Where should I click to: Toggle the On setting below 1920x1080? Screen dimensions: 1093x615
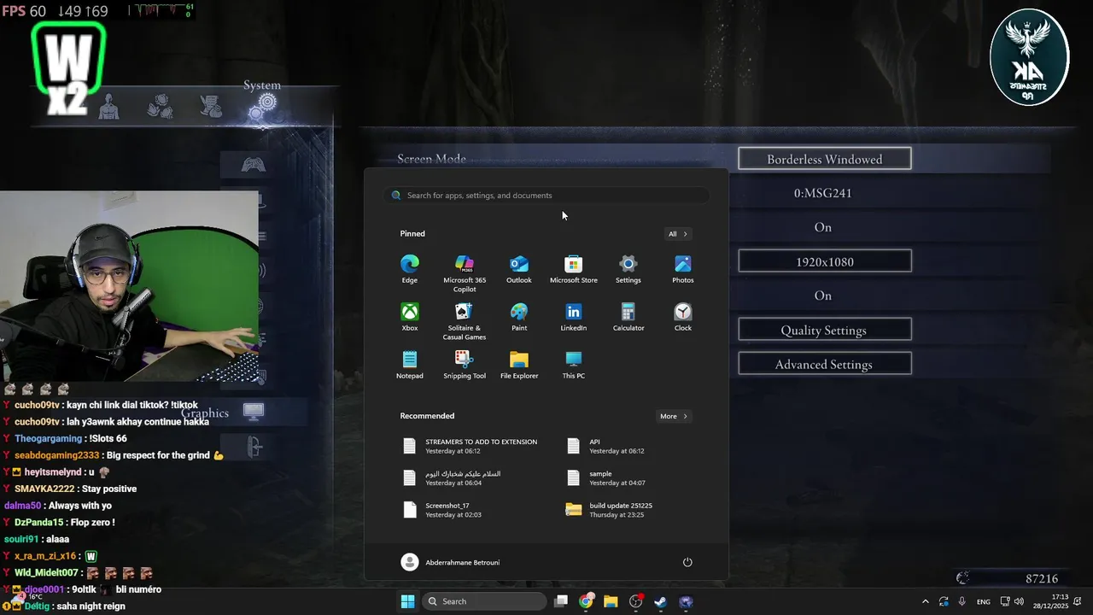tap(823, 296)
